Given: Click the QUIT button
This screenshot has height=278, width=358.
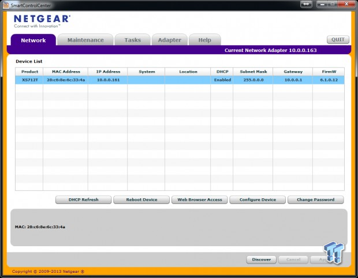Looking at the screenshot, I should (338, 39).
